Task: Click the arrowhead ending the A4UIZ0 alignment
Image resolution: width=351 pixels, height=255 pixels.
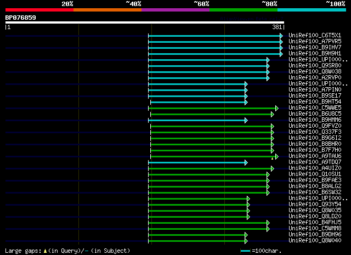Action: click(273, 168)
